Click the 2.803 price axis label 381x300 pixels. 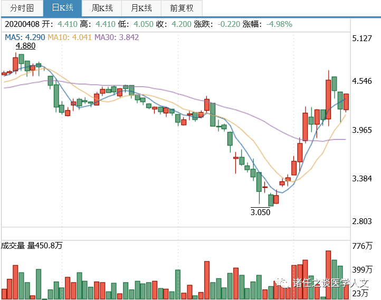tap(362, 221)
